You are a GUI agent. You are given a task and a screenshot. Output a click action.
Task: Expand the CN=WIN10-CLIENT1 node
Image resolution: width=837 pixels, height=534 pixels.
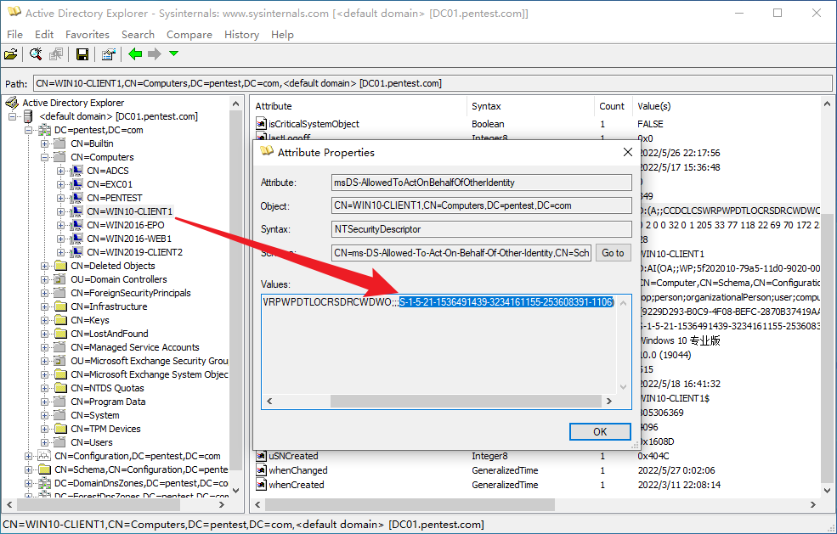(x=61, y=211)
